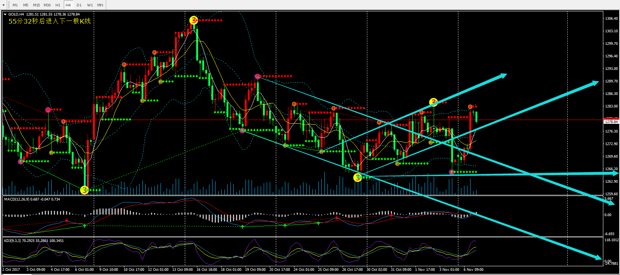Select the magenta swing marker at 19 Oct high
Image resolution: width=620 pixels, height=275 pixels.
258,77
